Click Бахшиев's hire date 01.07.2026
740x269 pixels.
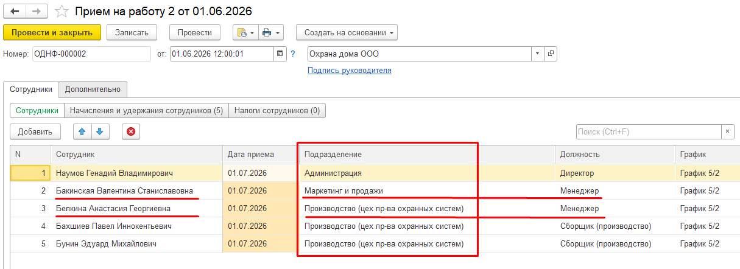tap(260, 226)
